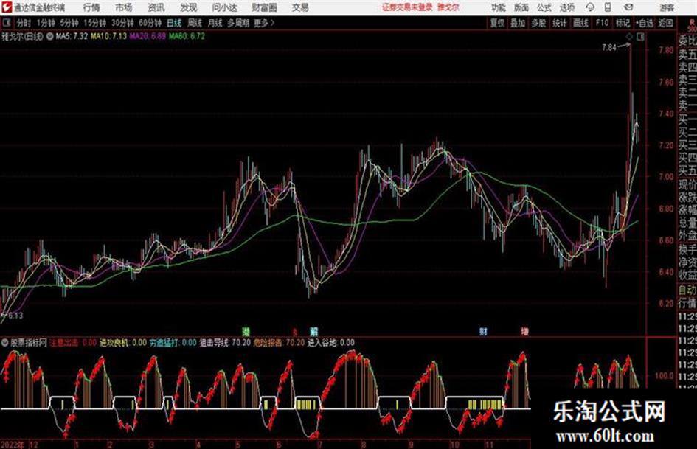Click the 统计 statistics toolbar button
Image resolution: width=697 pixels, height=449 pixels.
[x=559, y=23]
